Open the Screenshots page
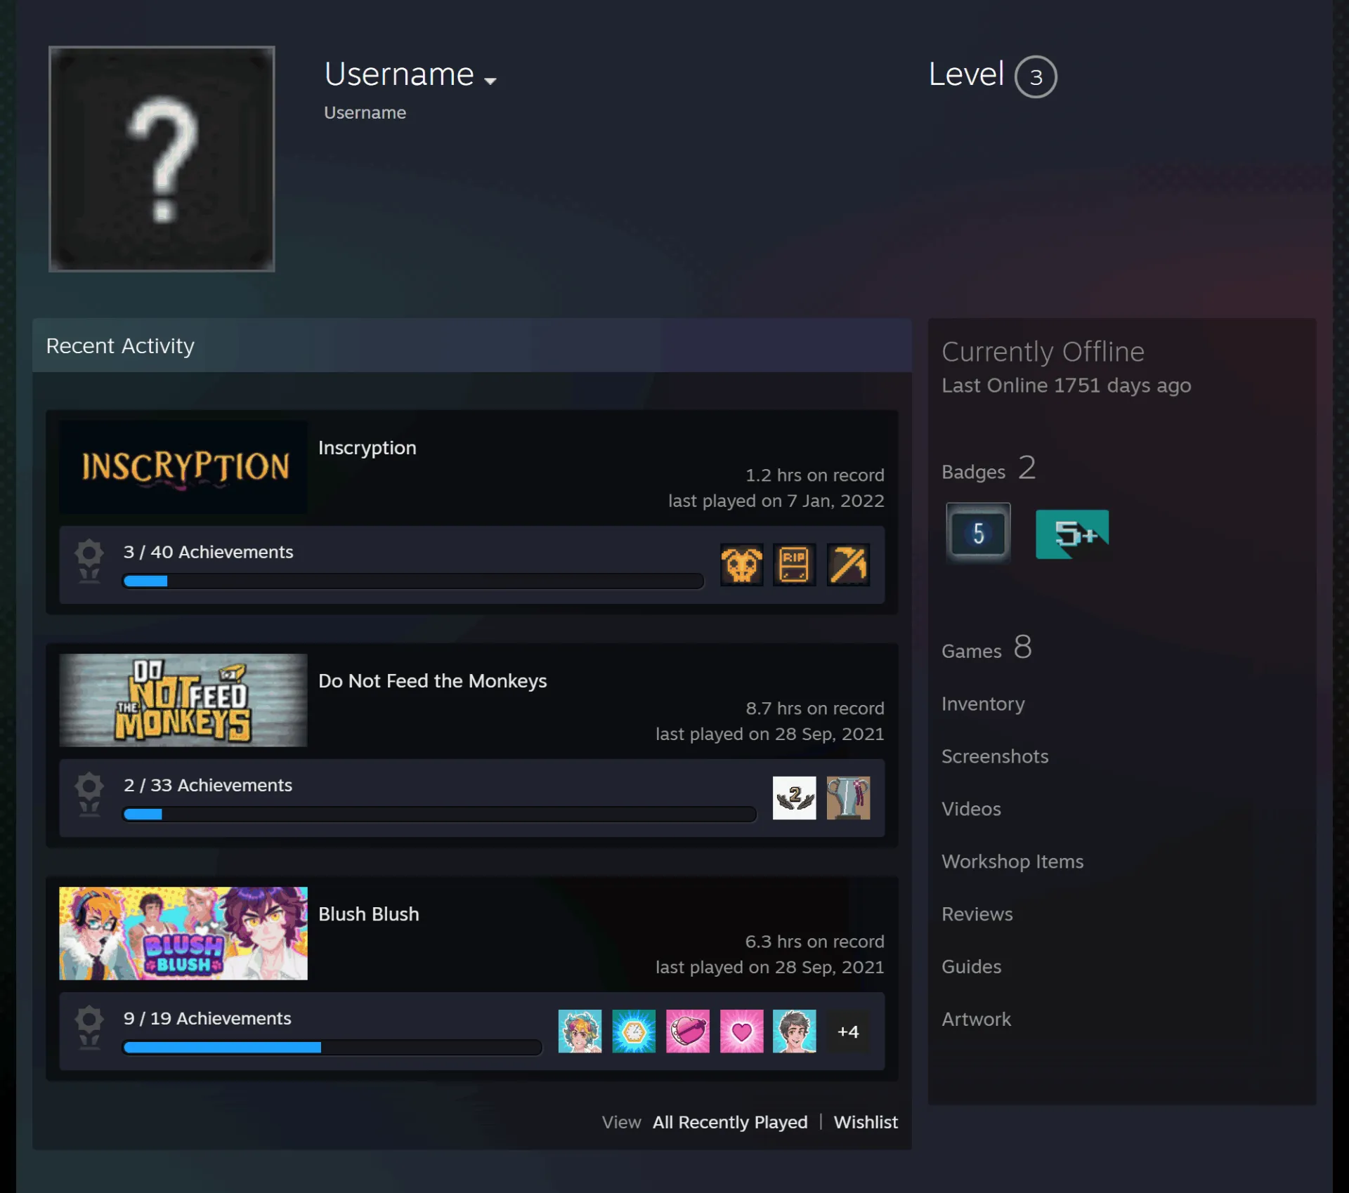This screenshot has width=1349, height=1193. tap(995, 756)
